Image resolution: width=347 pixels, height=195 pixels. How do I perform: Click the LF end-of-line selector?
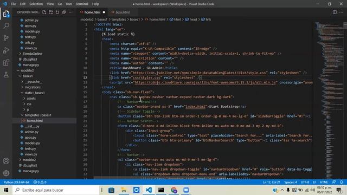pos(314,182)
